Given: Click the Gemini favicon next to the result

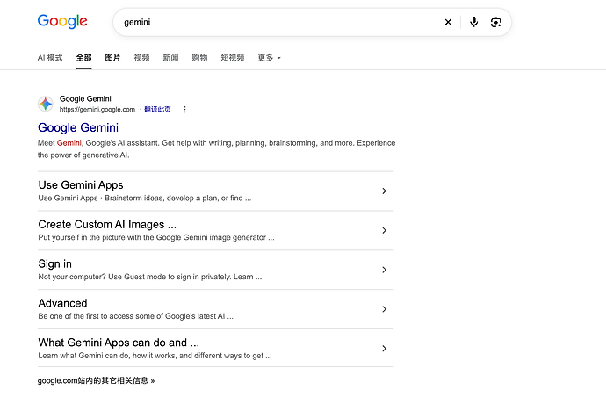Looking at the screenshot, I should [x=46, y=104].
